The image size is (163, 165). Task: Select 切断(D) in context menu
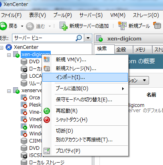click(85, 131)
